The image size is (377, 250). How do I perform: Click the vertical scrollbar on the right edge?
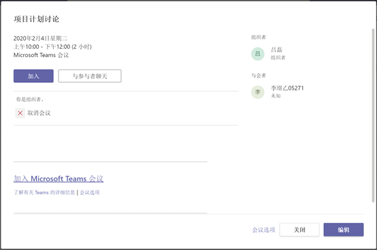coord(373,115)
